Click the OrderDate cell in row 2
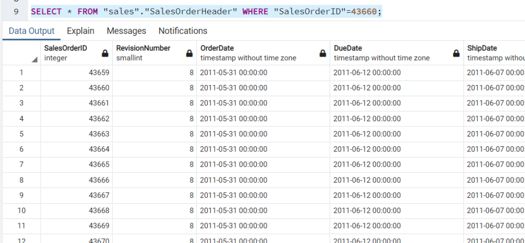This screenshot has width=525, height=243. pyautogui.click(x=263, y=88)
